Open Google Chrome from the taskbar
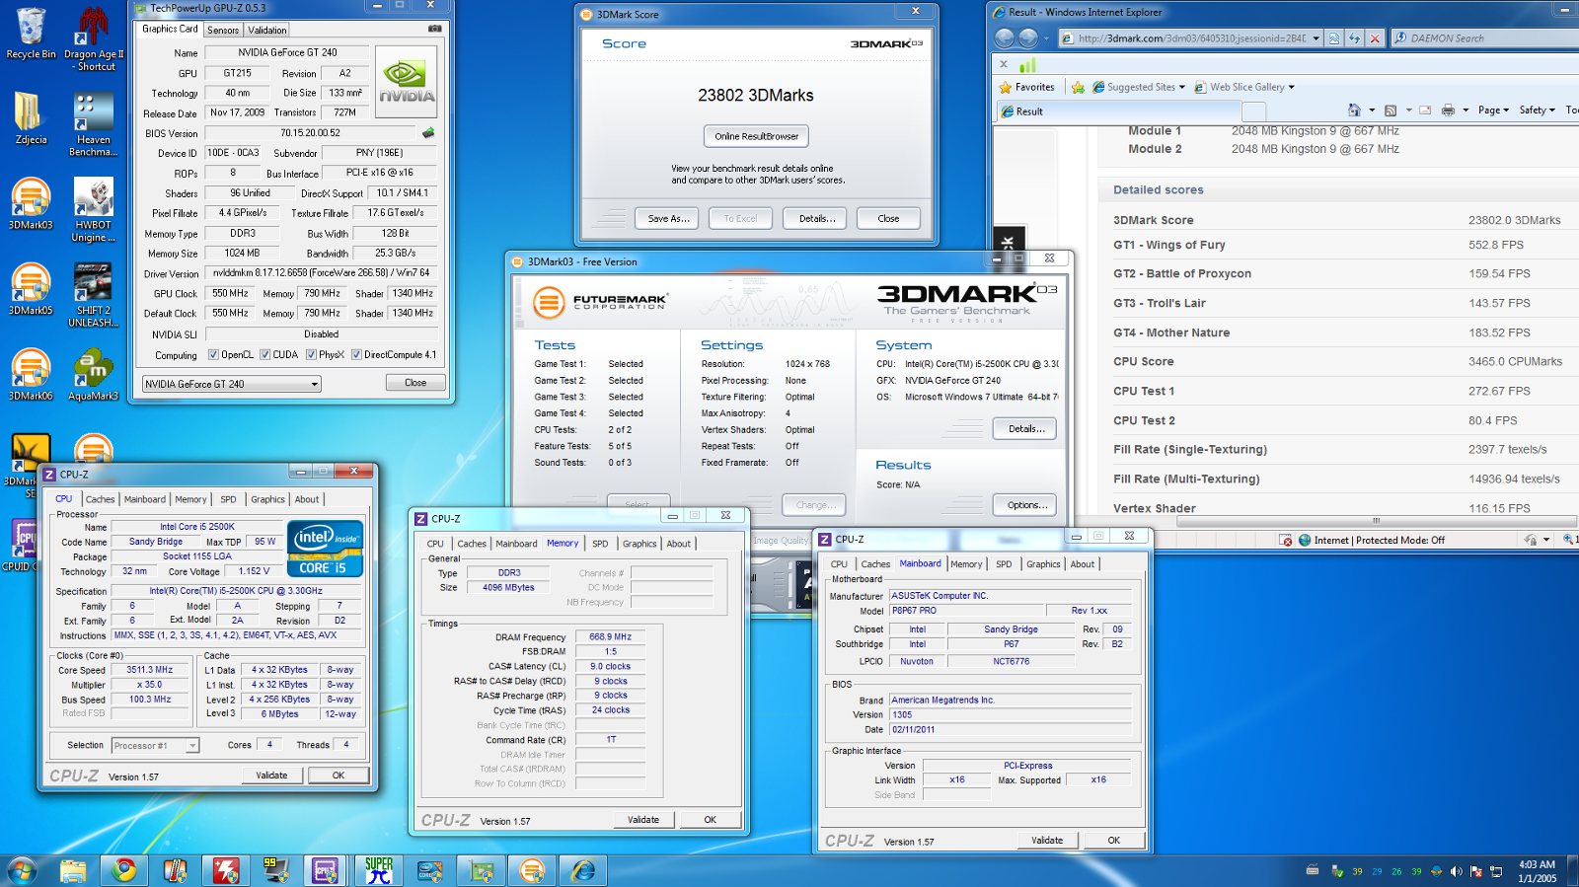1579x887 pixels. click(x=124, y=870)
